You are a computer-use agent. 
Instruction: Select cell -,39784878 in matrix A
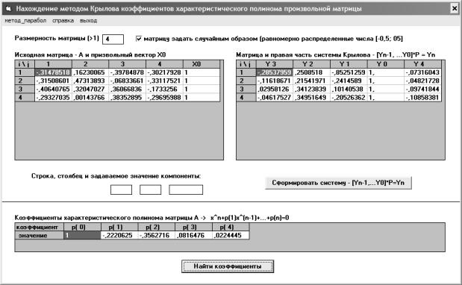pyautogui.click(x=128, y=72)
